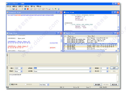This screenshot has height=91, width=126.
Task: Click the Terminal View panel title icon
Action: (8, 12)
